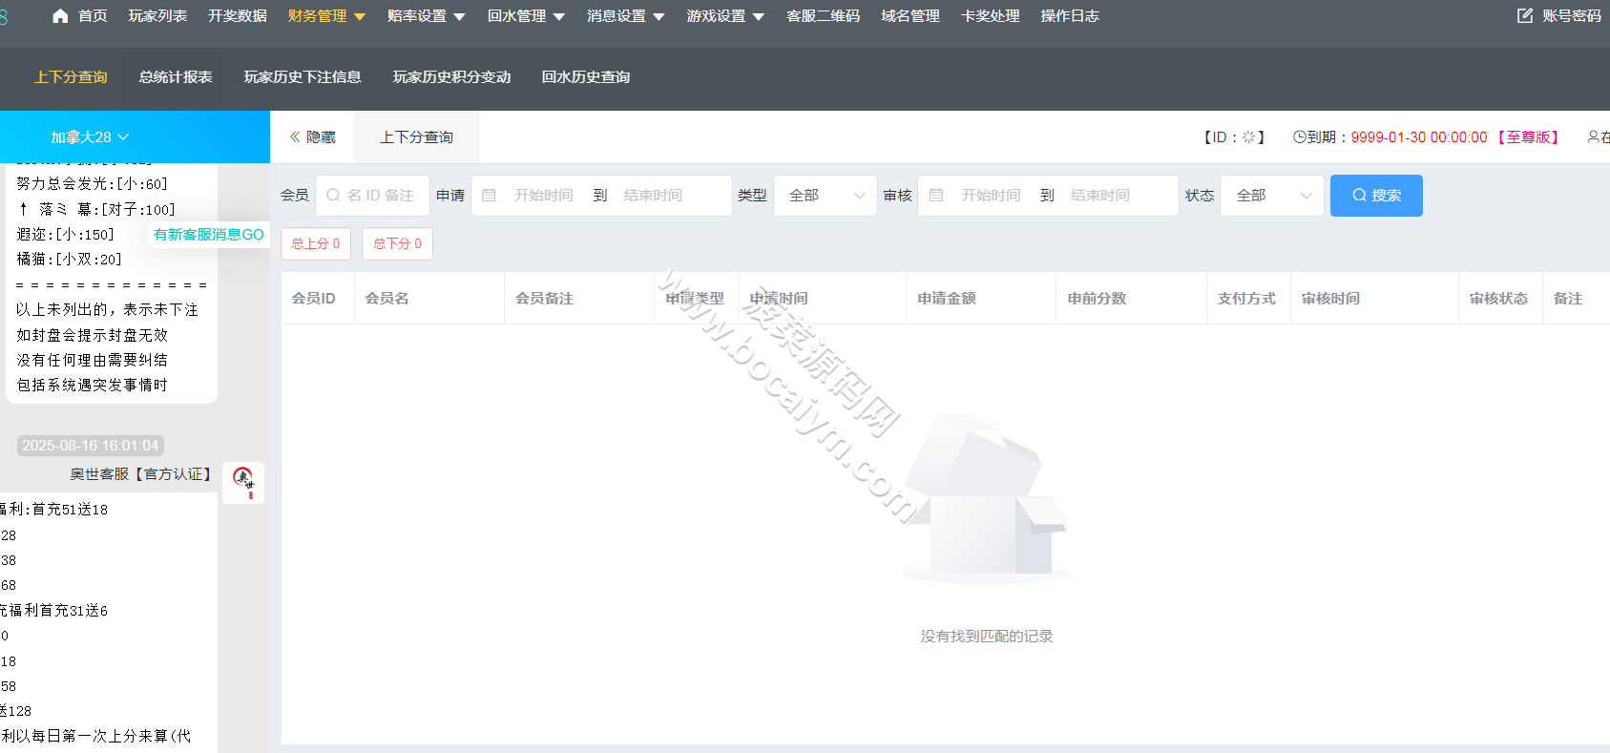Open 域名管理 menu item
This screenshot has height=753, width=1610.
(x=910, y=16)
